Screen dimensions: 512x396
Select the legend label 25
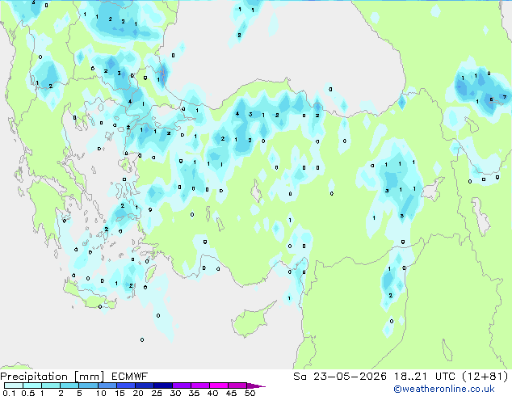pos(157,393)
